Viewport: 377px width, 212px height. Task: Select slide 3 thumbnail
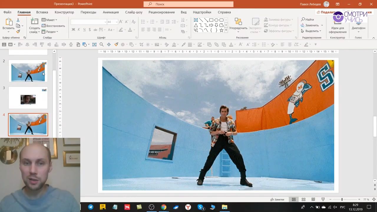point(28,98)
